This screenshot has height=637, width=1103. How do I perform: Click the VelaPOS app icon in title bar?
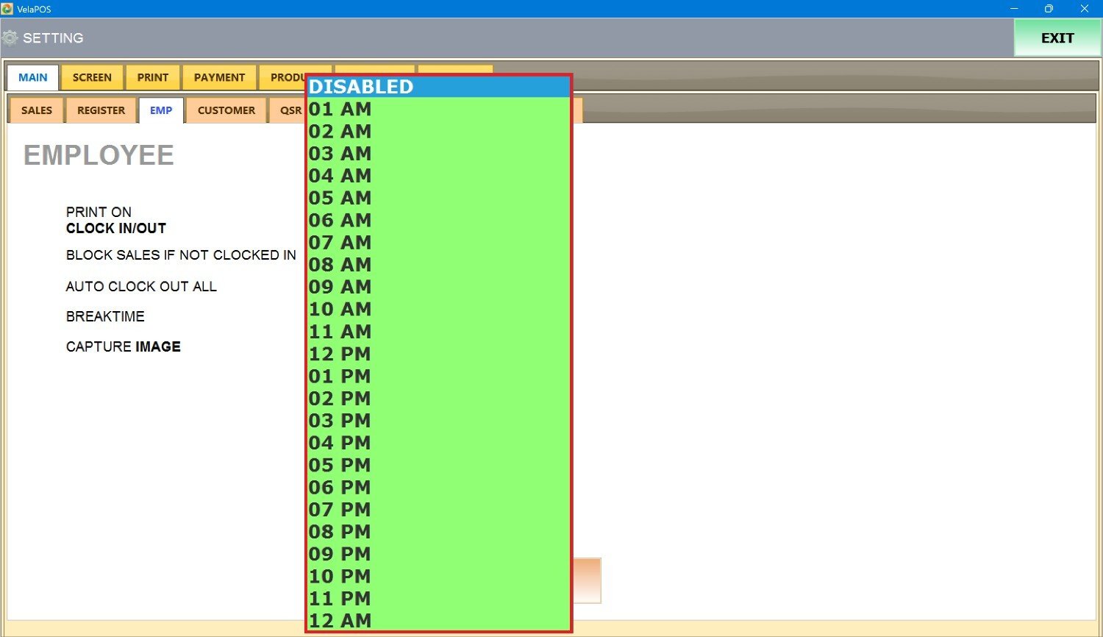click(7, 9)
